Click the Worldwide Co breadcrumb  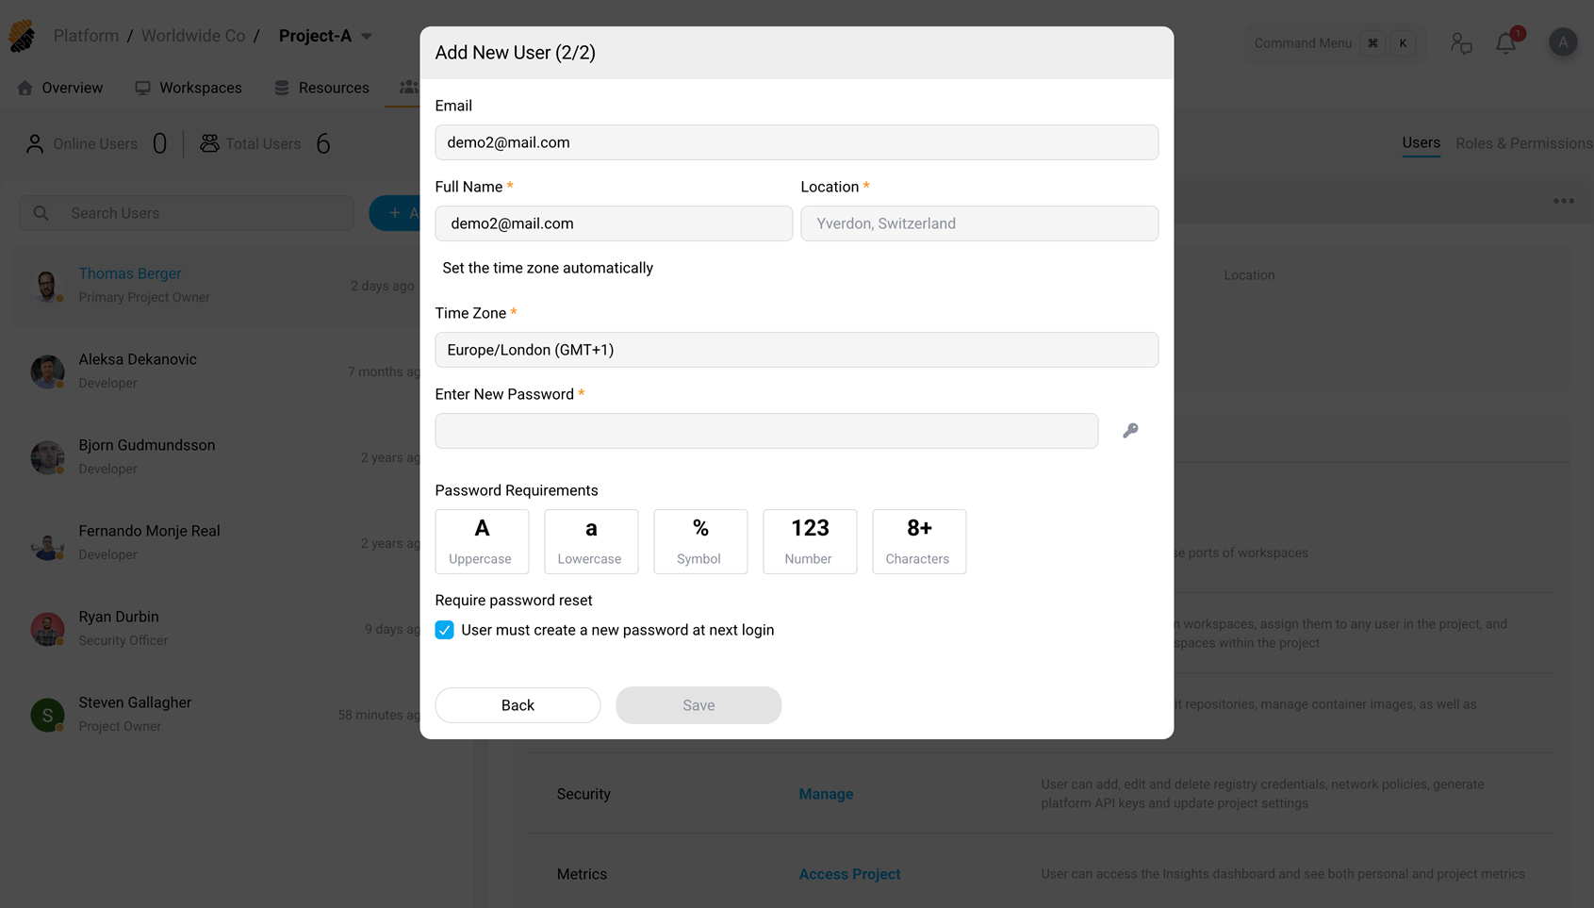(x=193, y=36)
